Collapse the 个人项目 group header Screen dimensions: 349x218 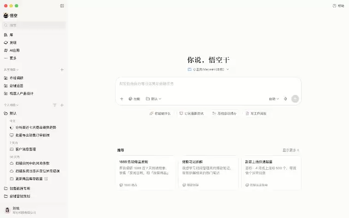click(x=11, y=105)
